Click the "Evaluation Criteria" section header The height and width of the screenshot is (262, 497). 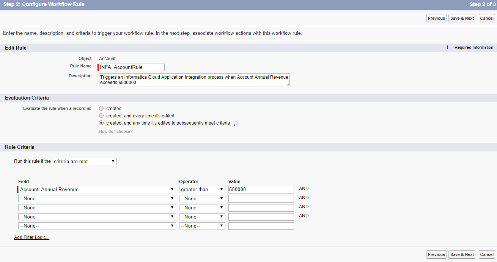27,98
